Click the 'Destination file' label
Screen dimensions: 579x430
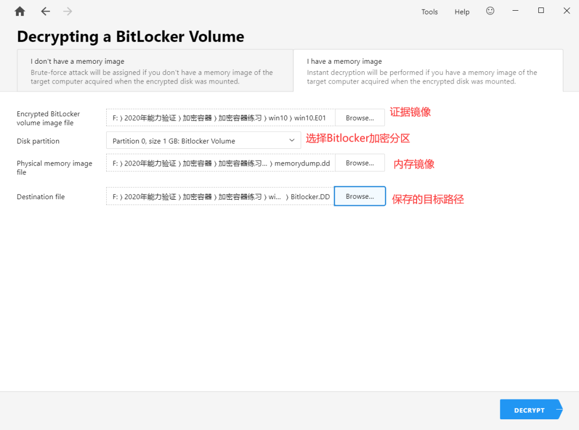tap(41, 197)
